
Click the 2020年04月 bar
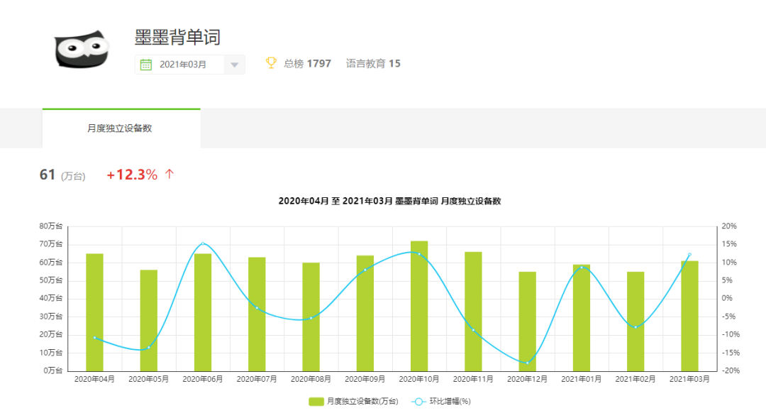pos(95,312)
